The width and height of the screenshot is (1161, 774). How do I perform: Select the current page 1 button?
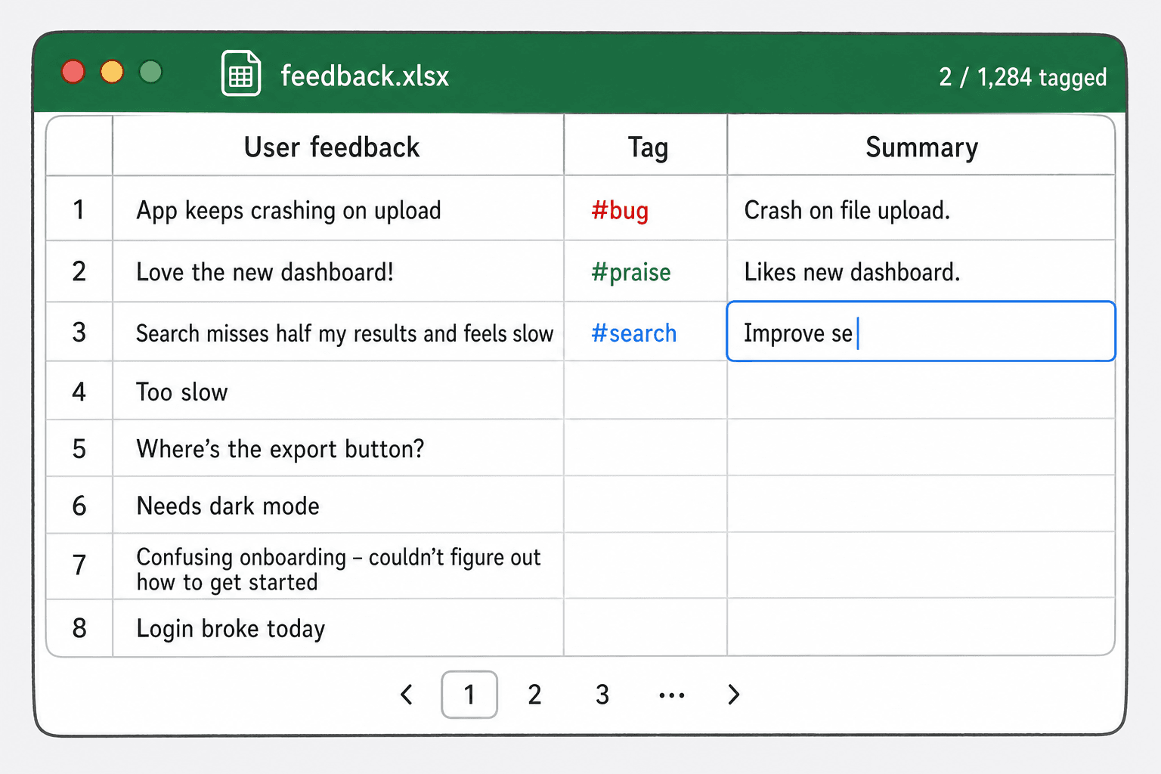[x=469, y=695]
